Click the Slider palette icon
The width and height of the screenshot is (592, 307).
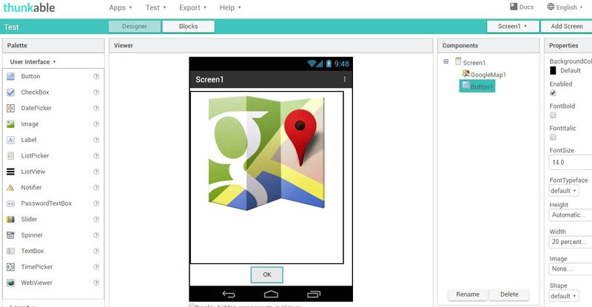coord(10,220)
